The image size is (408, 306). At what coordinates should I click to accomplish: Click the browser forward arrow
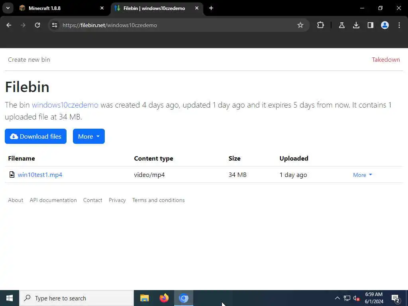click(x=23, y=25)
